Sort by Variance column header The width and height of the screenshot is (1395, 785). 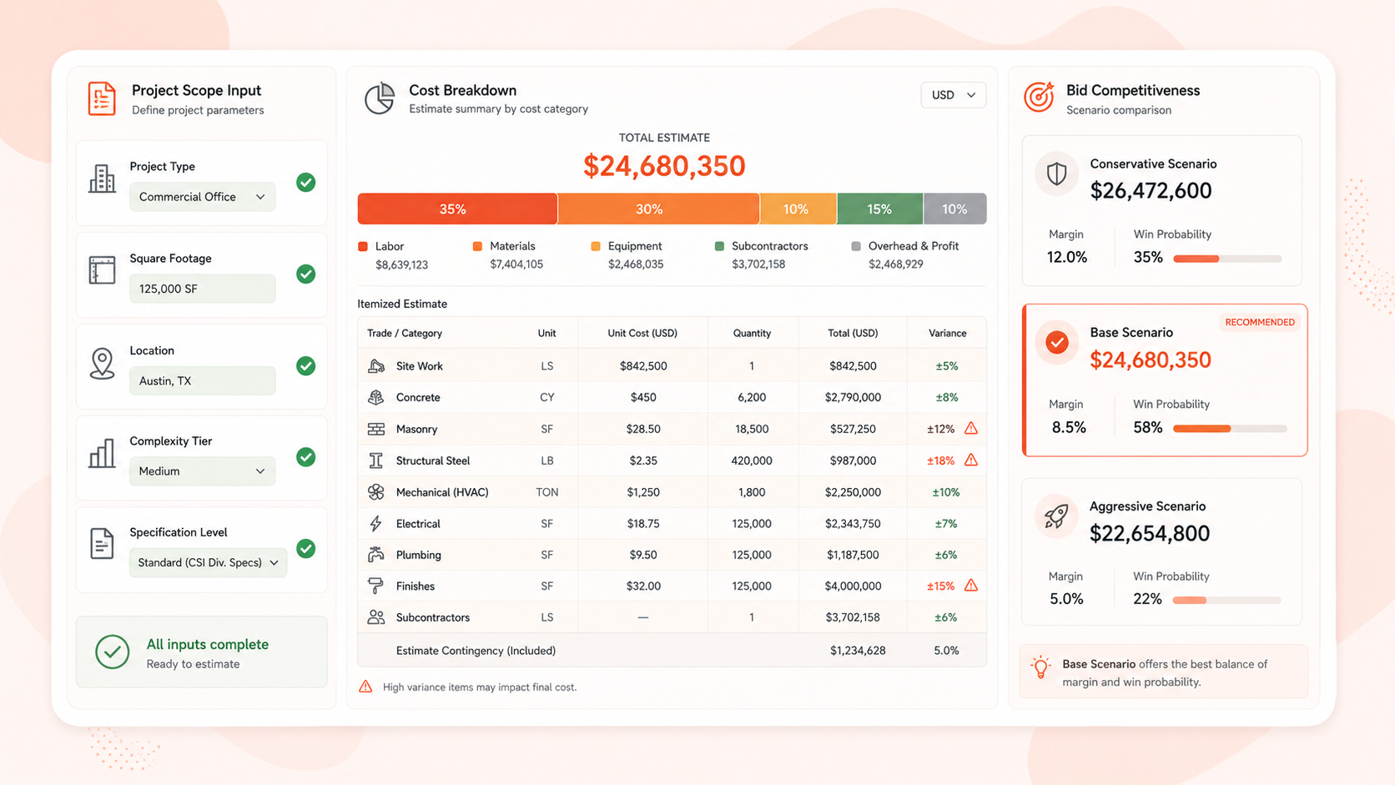click(x=947, y=333)
